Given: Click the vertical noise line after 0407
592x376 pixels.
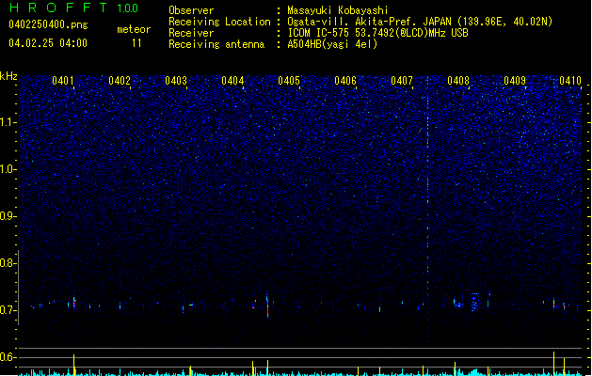Looking at the screenshot, I should [x=428, y=211].
